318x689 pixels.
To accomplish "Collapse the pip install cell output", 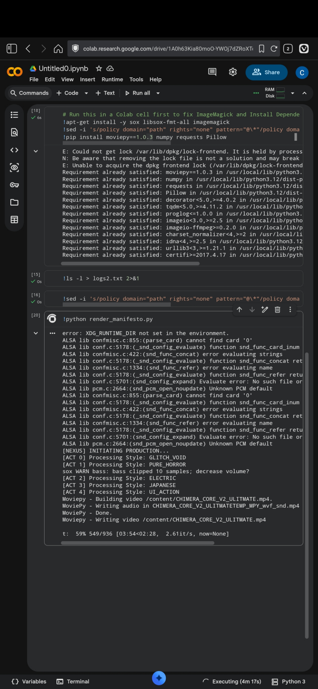I will tap(36, 151).
